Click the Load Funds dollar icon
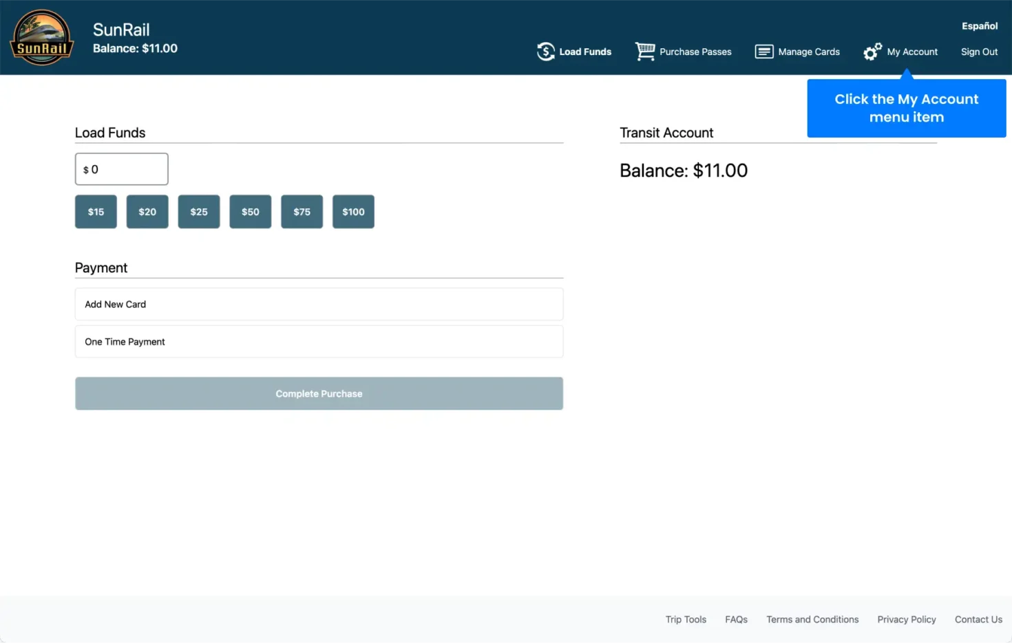Image resolution: width=1012 pixels, height=643 pixels. 546,52
